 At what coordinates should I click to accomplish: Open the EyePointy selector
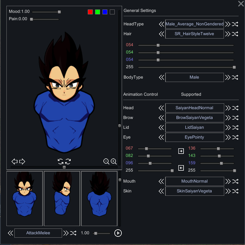(x=195, y=137)
